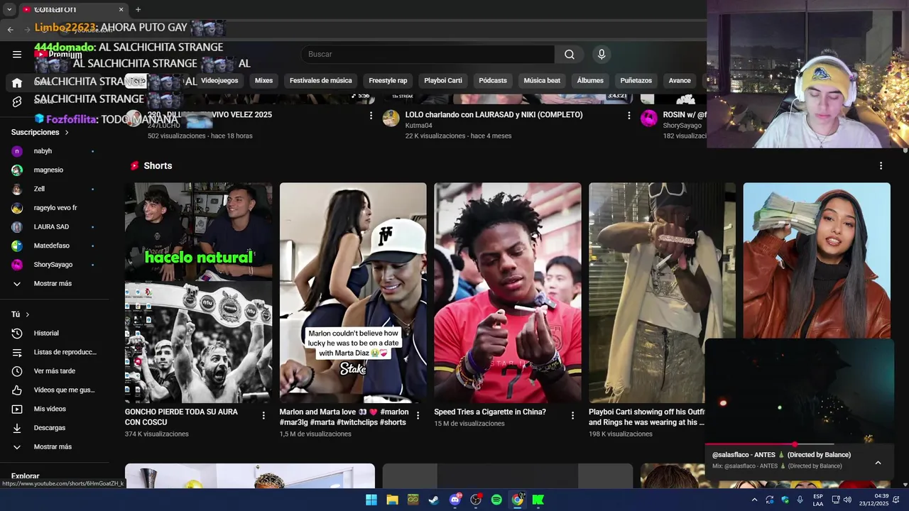Click the LAURA SAD channel avatar
This screenshot has width=909, height=511.
coord(17,227)
